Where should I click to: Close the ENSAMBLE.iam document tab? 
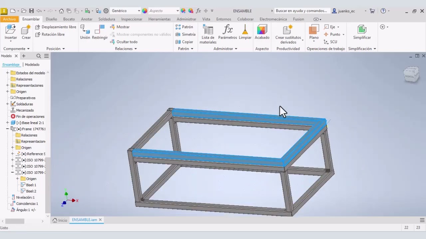click(100, 220)
